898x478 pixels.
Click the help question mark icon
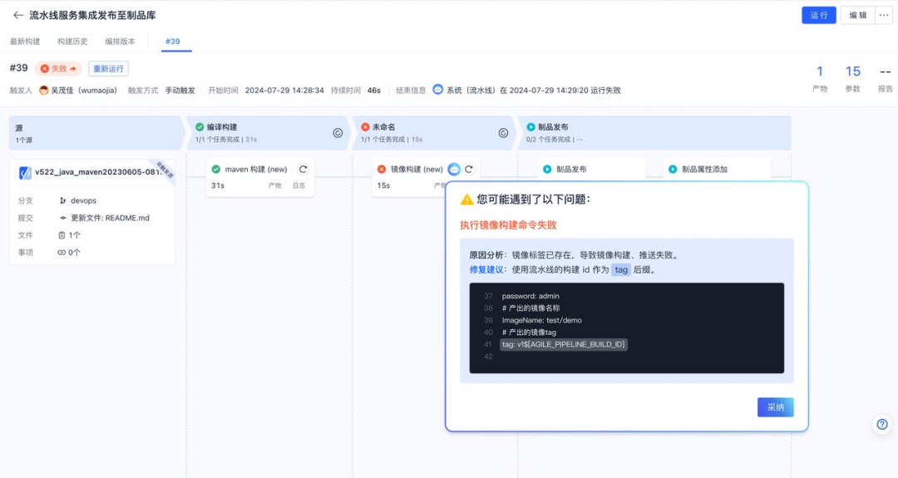(x=882, y=424)
